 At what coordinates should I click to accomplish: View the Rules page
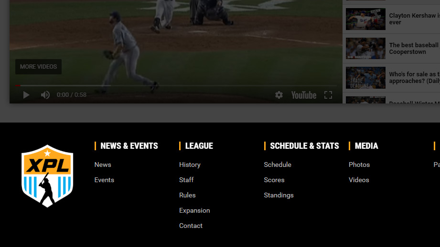pyautogui.click(x=187, y=195)
